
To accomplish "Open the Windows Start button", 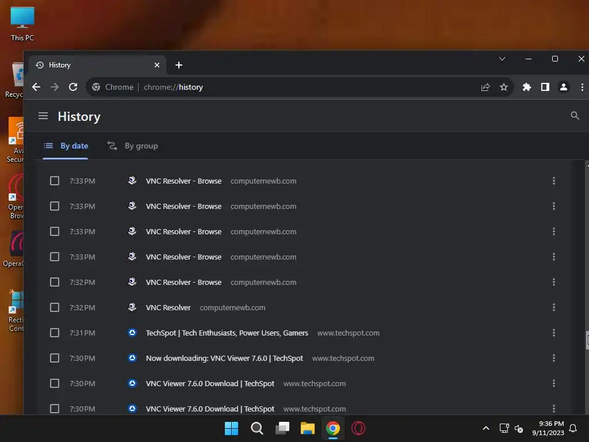I will pos(231,428).
